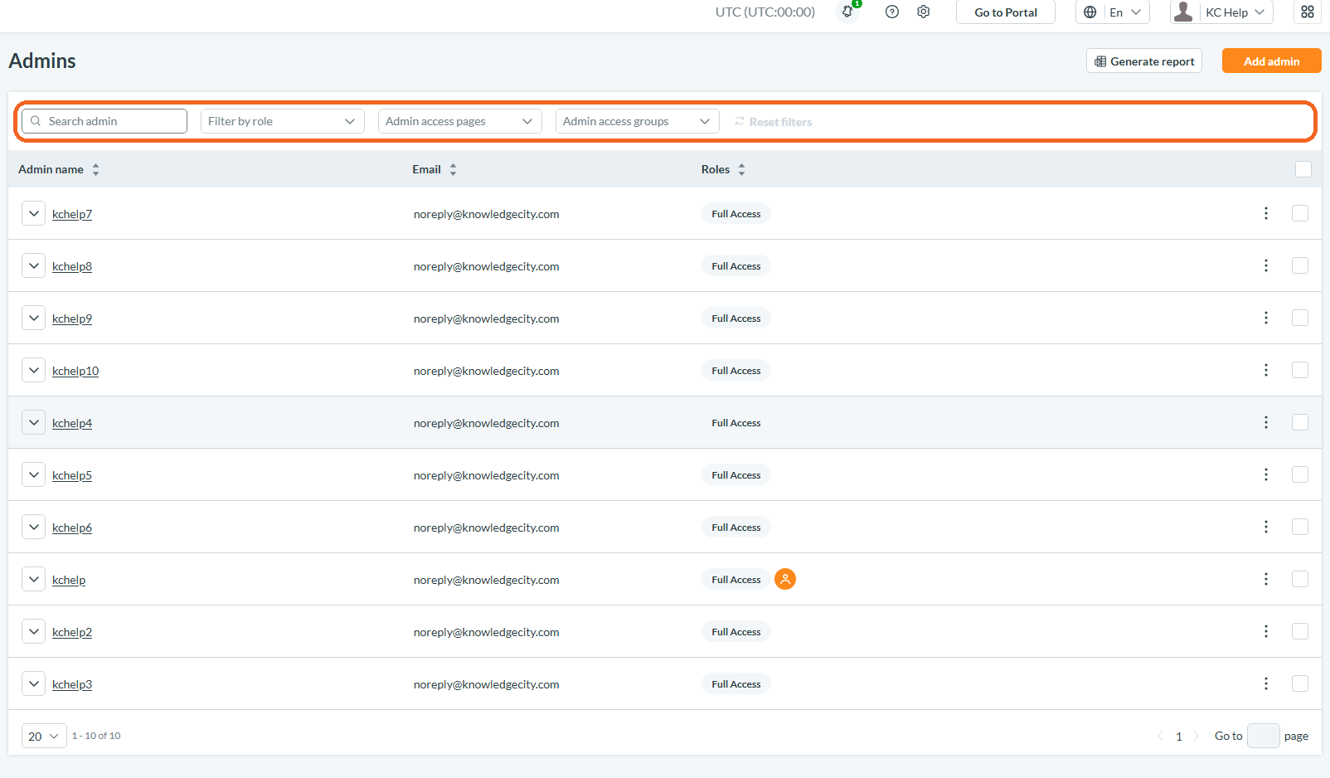Screen dimensions: 1330x778
Task: Open three-dot menu for kchelp8 row
Action: pos(1266,265)
